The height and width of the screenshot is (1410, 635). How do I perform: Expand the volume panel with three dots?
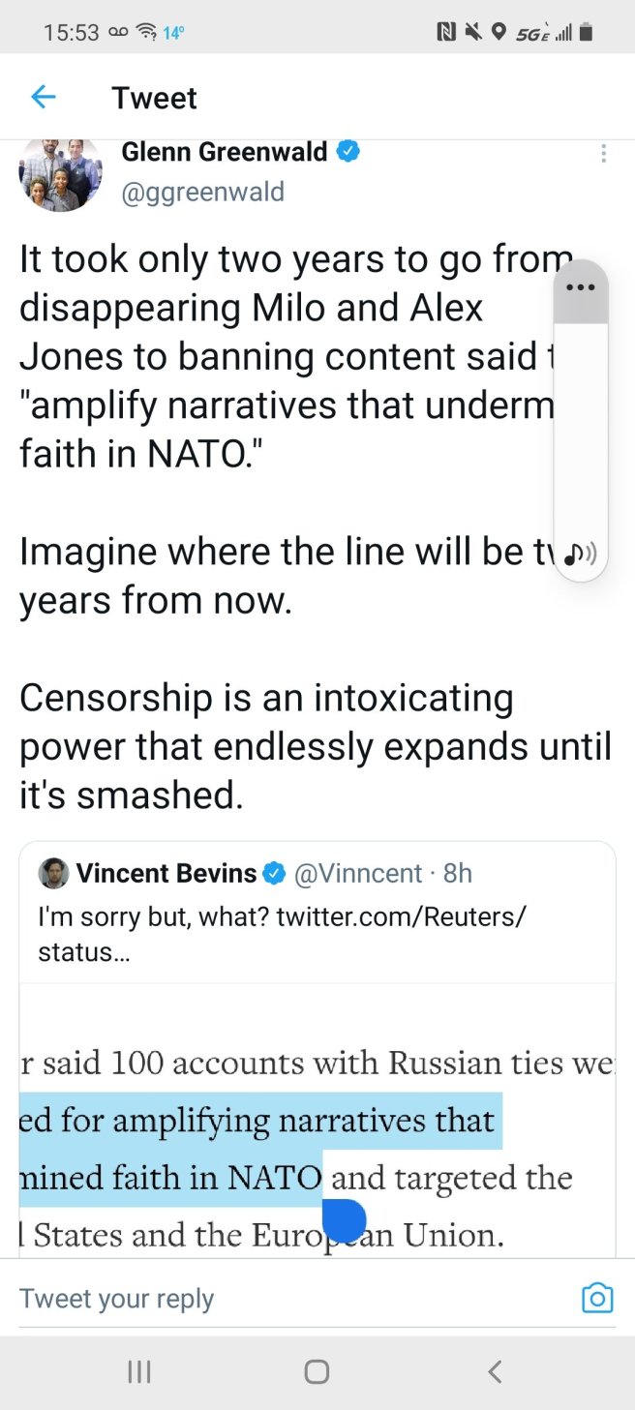580,287
